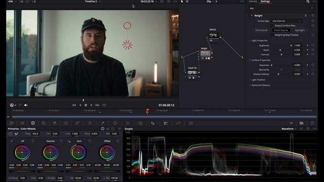This screenshot has height=182, width=324.
Task: Expand Light Position section
Action: click(x=250, y=80)
